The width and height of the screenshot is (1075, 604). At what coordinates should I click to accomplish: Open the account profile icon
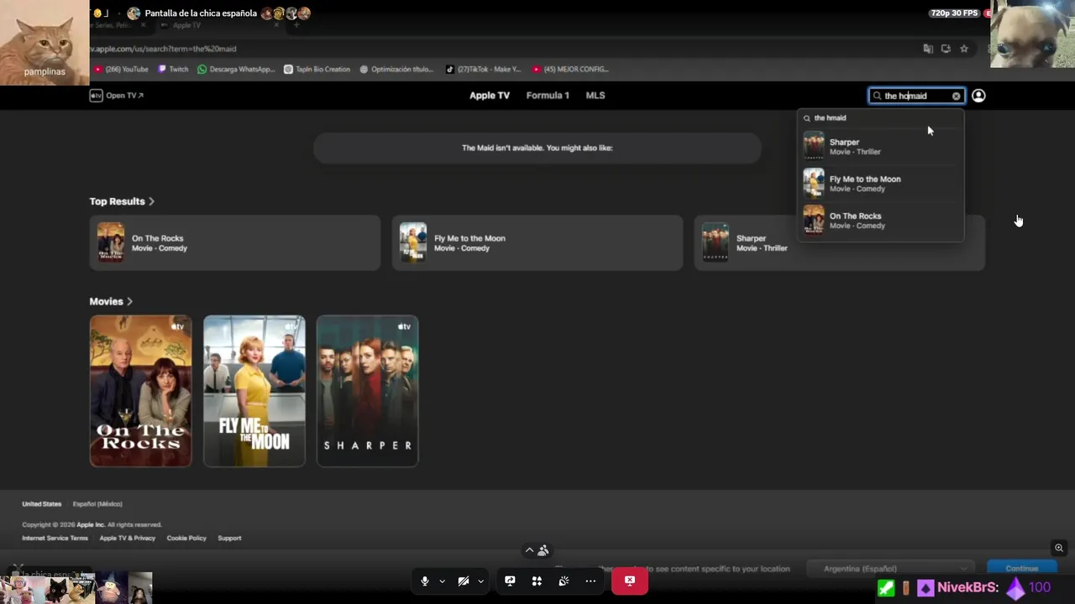[978, 96]
